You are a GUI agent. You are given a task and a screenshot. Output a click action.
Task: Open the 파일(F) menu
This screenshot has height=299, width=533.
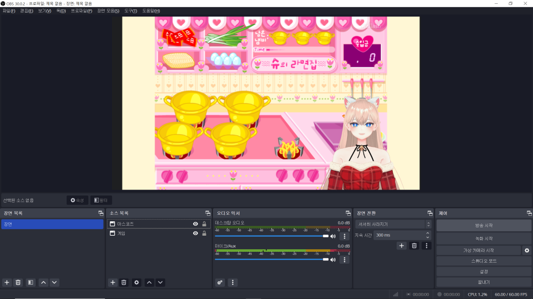(9, 11)
